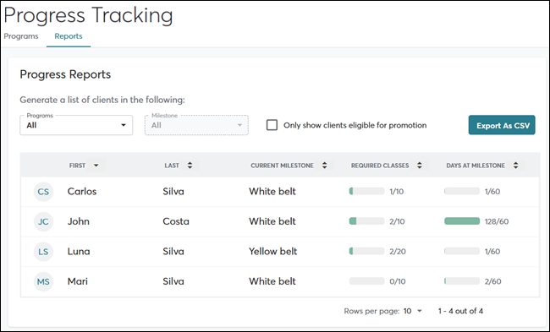Click REQUIRED CLASSES header label
Screen dimensions: 550x332
[380, 166]
